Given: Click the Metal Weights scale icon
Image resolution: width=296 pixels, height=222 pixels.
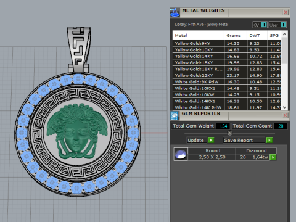Looking at the screenshot, I should [x=175, y=12].
